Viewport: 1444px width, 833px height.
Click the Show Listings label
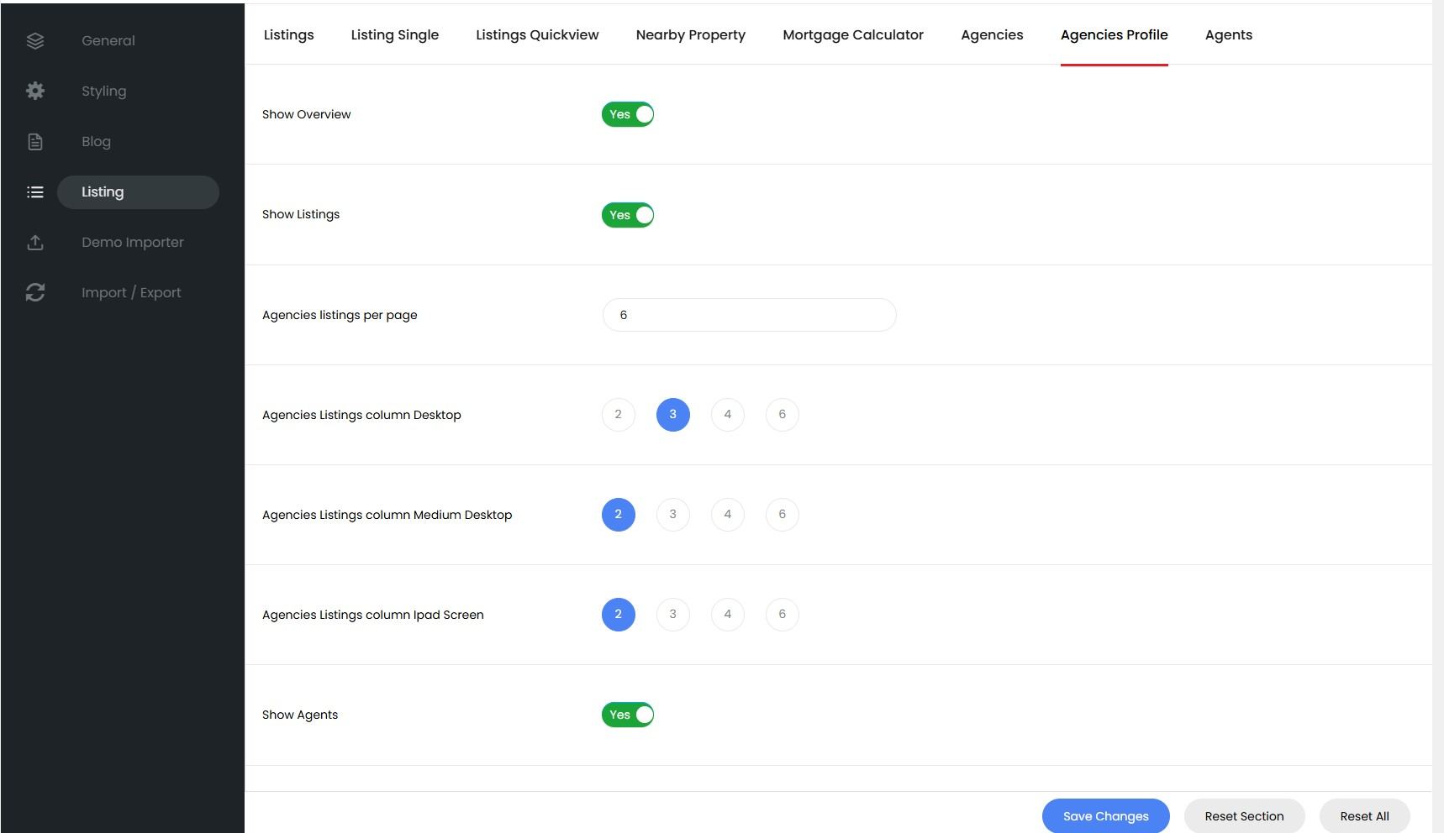click(301, 214)
